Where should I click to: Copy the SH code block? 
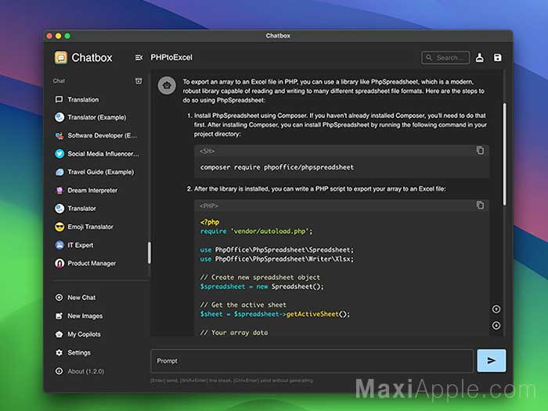pyautogui.click(x=480, y=150)
